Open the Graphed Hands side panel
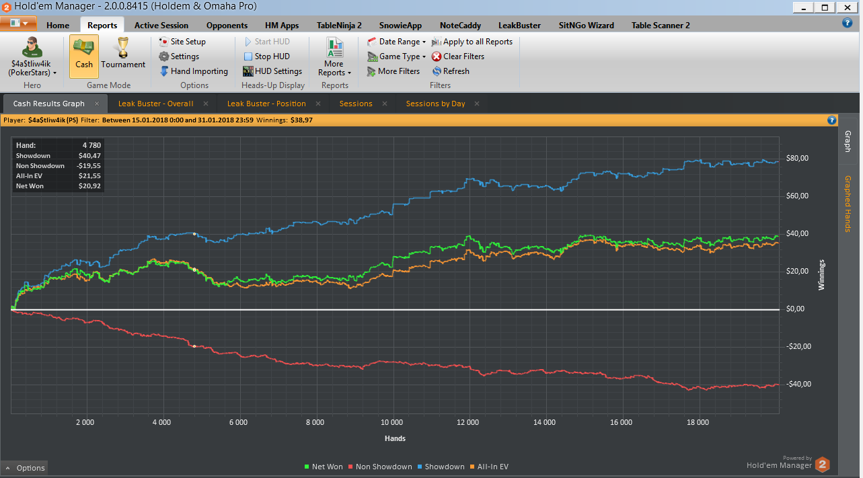The height and width of the screenshot is (478, 863). [x=848, y=204]
